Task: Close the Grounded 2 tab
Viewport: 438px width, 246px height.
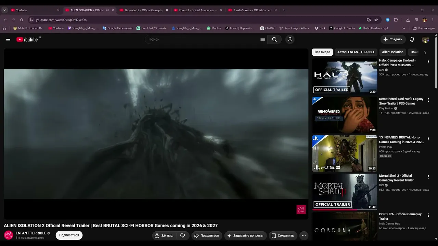Action: click(x=167, y=10)
